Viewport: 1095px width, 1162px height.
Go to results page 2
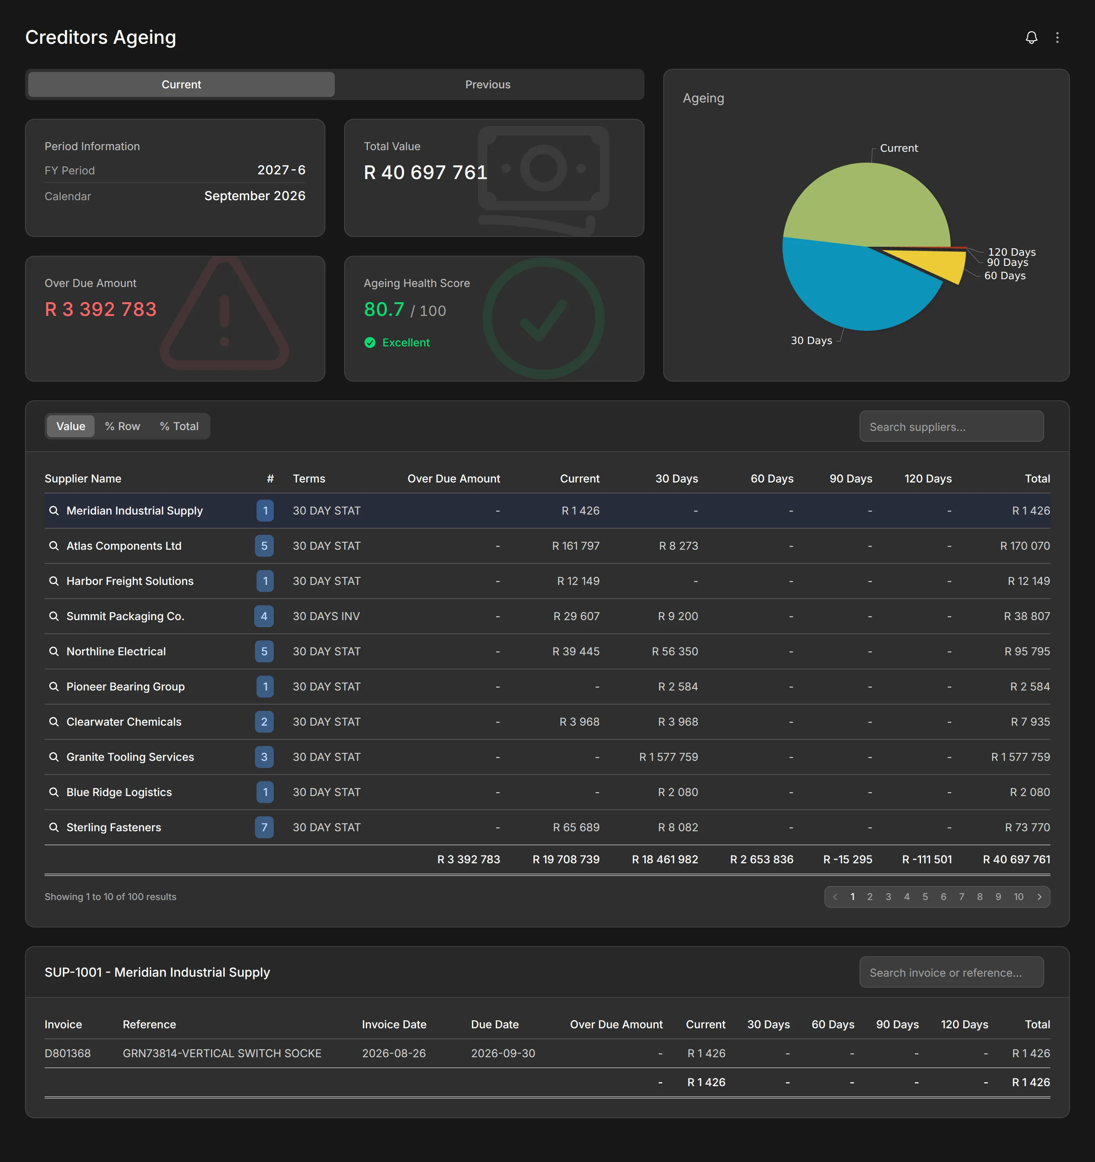click(870, 897)
